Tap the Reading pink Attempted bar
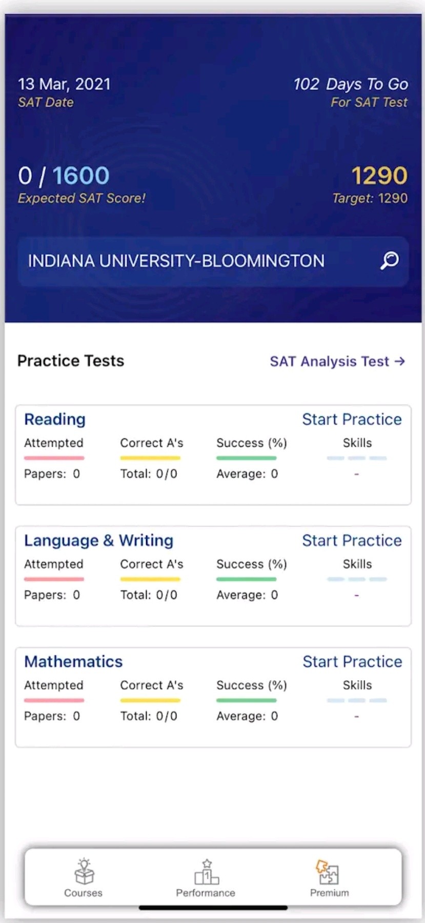Image resolution: width=425 pixels, height=923 pixels. 54,458
